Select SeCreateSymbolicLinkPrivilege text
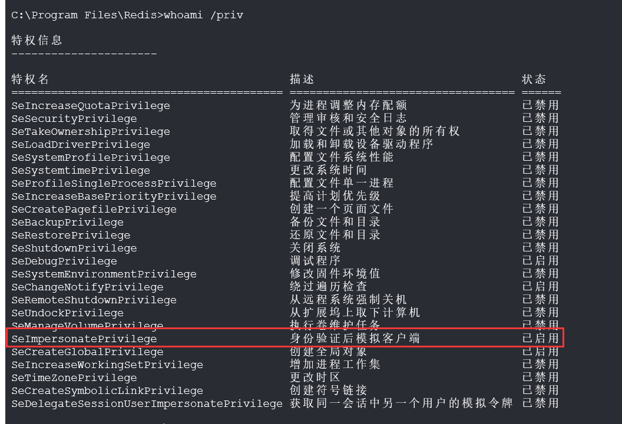622x424 pixels. click(x=107, y=391)
